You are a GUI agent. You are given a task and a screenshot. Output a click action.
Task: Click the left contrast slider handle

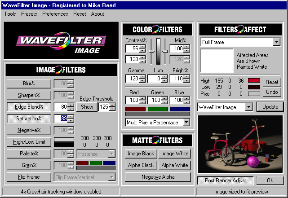tap(151, 51)
